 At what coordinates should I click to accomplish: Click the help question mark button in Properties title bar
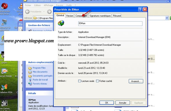tap(140, 10)
